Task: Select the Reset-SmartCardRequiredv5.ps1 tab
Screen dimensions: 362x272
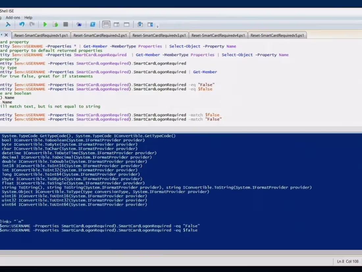Action: coord(277,35)
